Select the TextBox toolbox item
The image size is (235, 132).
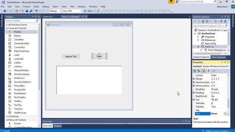[x=18, y=101]
